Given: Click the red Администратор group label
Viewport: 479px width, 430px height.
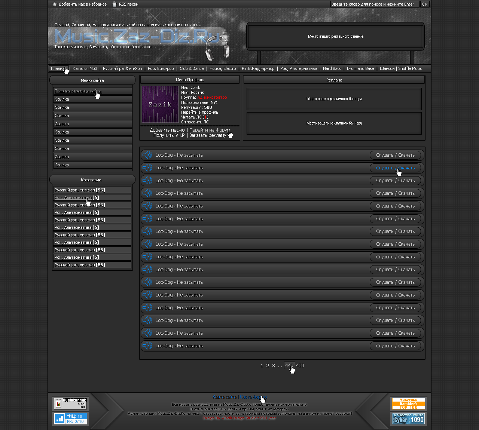Looking at the screenshot, I should [212, 97].
